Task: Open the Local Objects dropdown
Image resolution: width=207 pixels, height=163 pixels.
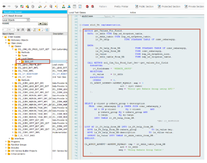Action: pos(28,20)
